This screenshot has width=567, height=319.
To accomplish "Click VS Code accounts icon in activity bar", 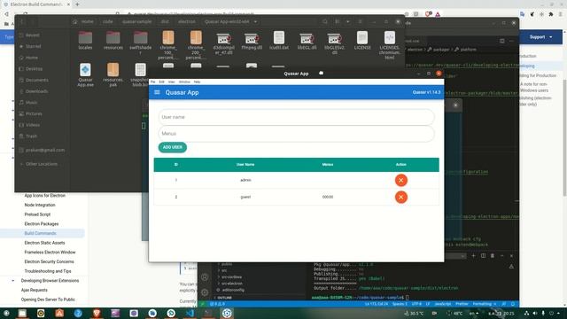I will point(205,277).
